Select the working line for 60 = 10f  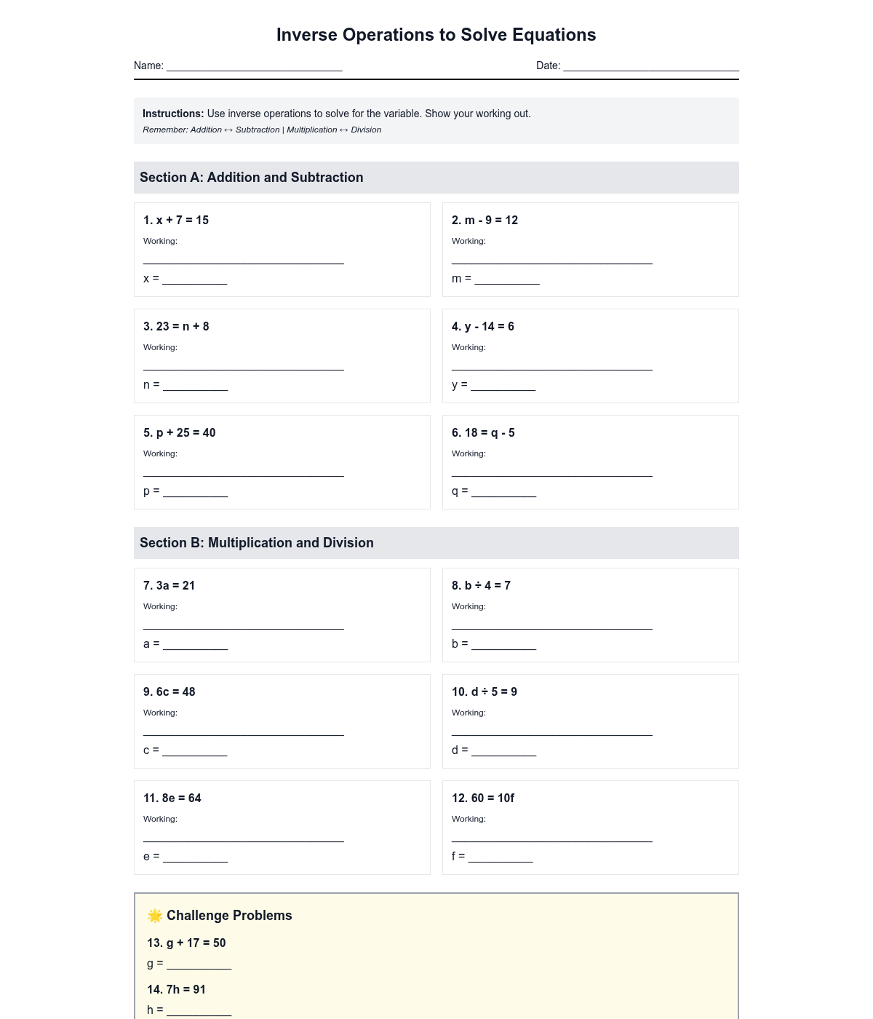click(x=551, y=836)
